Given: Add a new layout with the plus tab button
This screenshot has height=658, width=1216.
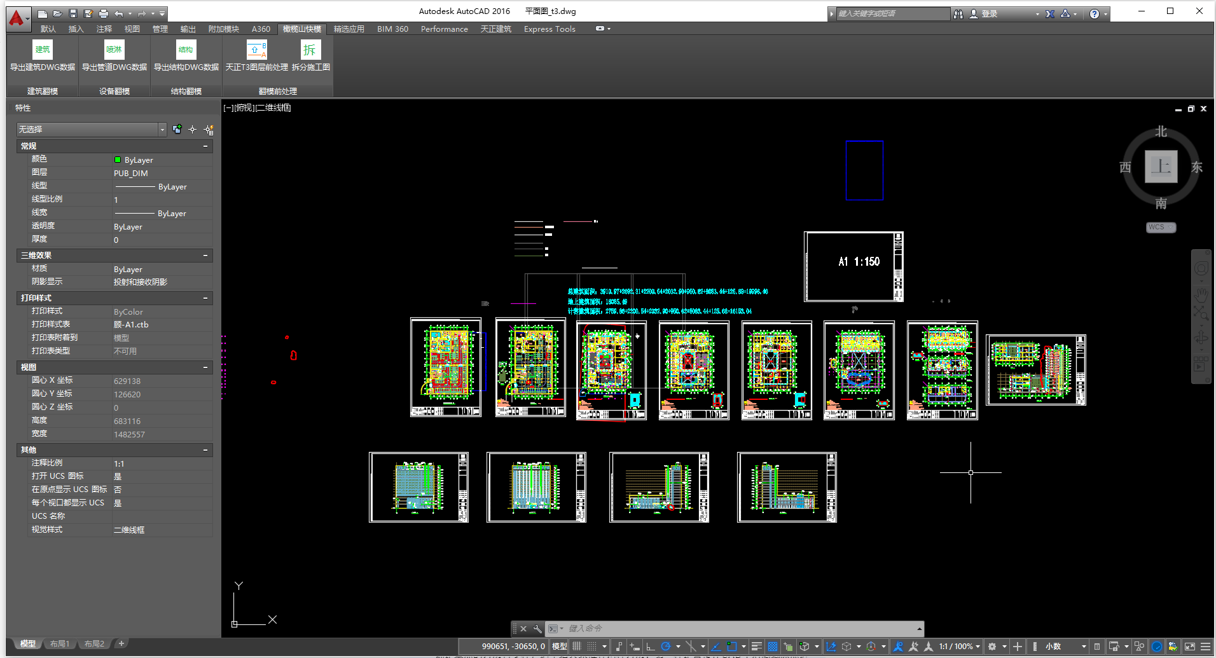Looking at the screenshot, I should tap(121, 643).
